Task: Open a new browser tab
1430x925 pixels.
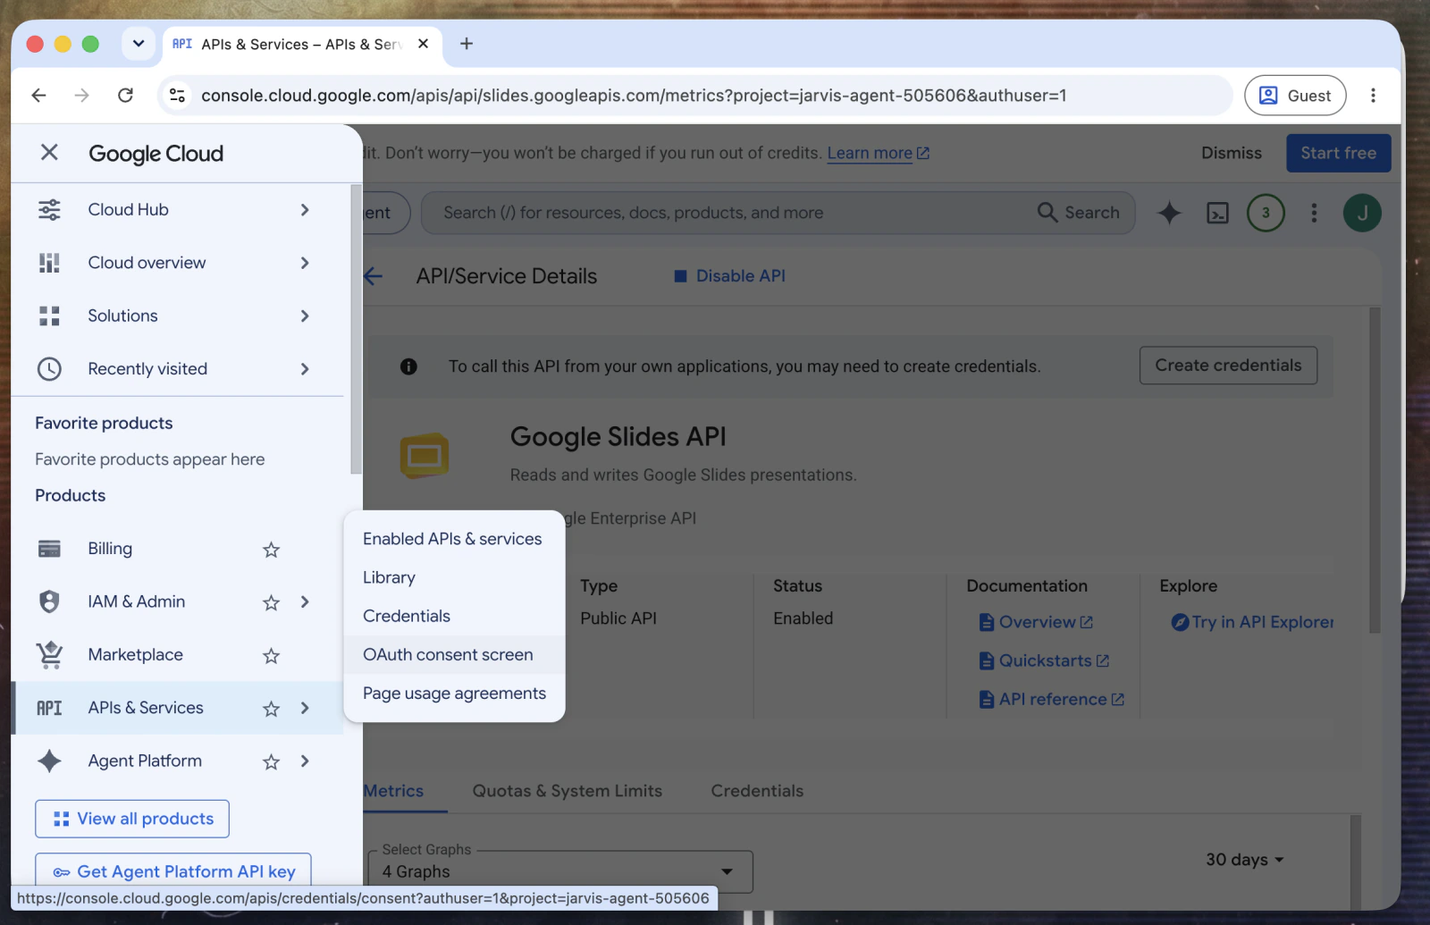Action: click(x=466, y=44)
